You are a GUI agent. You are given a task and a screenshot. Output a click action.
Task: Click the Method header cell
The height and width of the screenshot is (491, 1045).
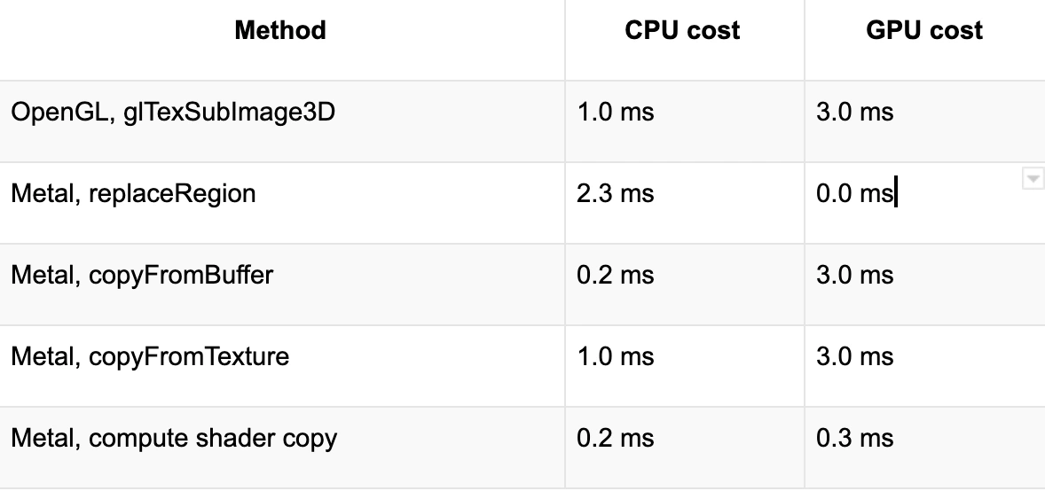coord(280,31)
